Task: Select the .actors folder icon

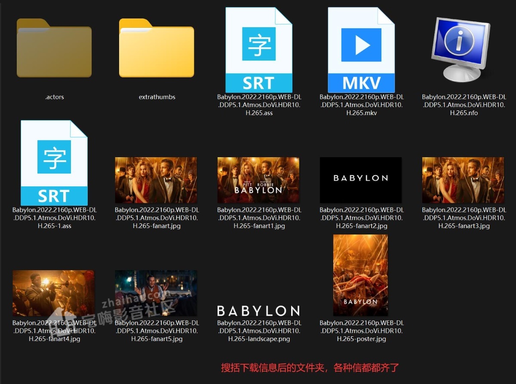Action: (x=54, y=48)
